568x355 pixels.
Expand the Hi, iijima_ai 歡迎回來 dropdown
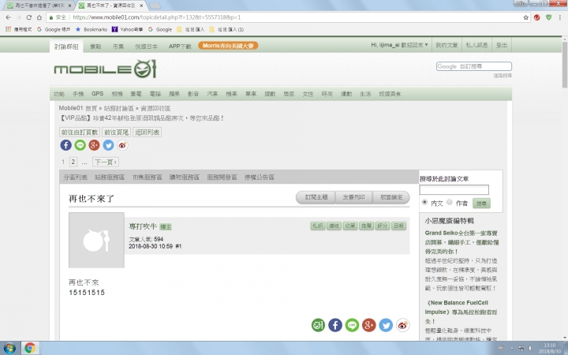[x=399, y=45]
